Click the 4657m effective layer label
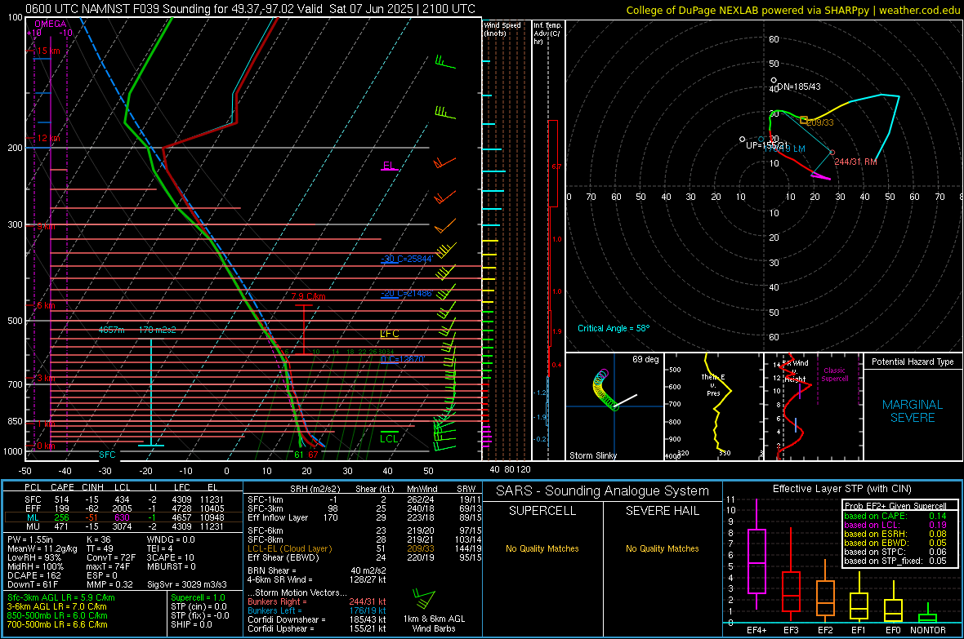The height and width of the screenshot is (639, 964). (111, 330)
